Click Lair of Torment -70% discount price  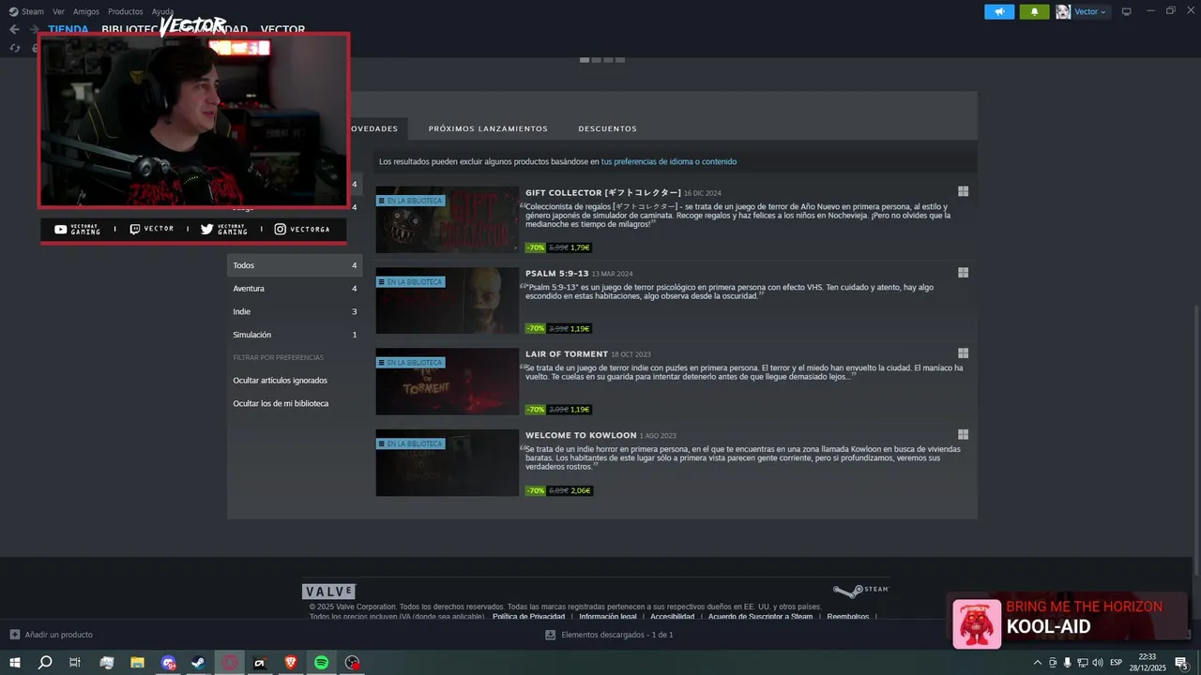[x=535, y=410]
